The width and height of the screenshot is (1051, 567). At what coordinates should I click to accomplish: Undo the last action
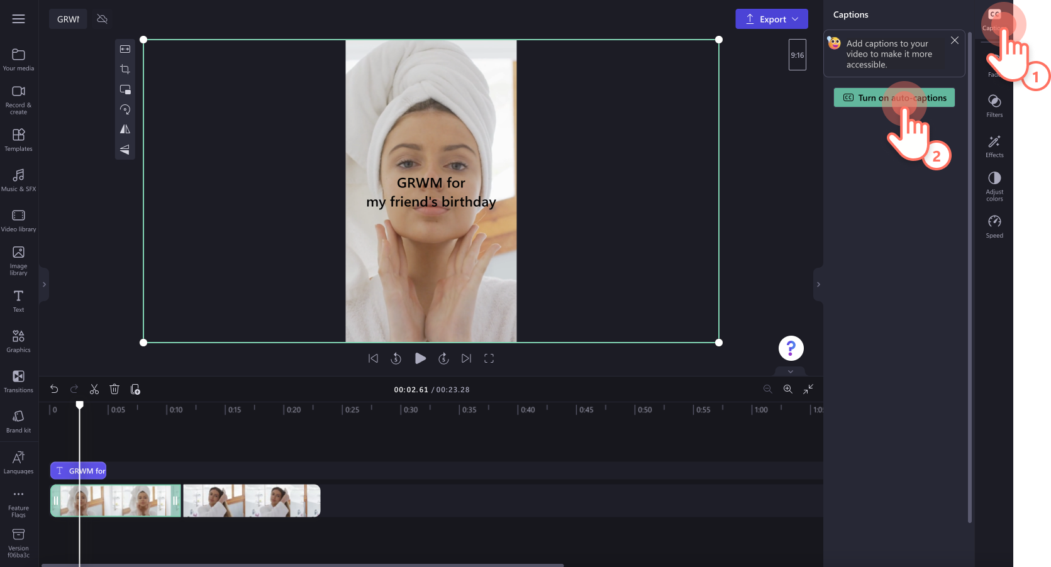(x=54, y=389)
